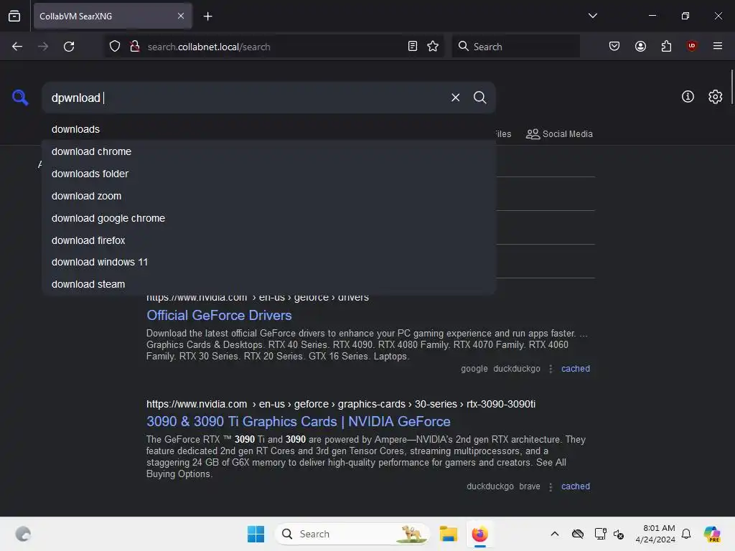Viewport: 735px width, 551px height.
Task: Click the Firefox taskbar icon
Action: pyautogui.click(x=479, y=534)
